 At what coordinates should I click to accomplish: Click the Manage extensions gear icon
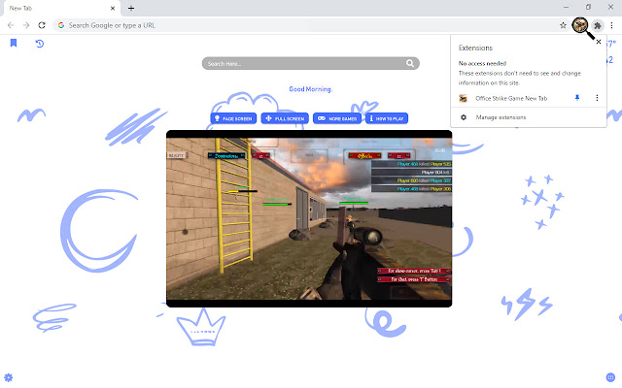[464, 117]
